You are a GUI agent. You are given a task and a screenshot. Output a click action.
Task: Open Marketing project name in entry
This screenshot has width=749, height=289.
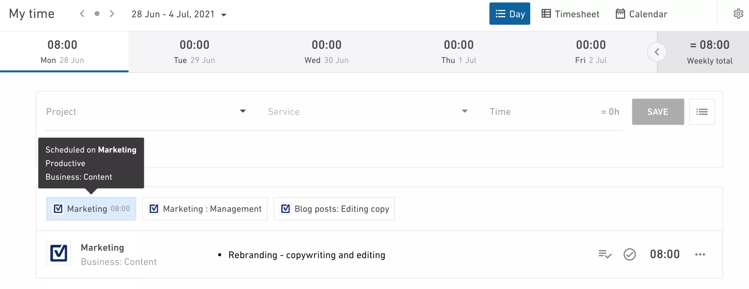point(102,248)
